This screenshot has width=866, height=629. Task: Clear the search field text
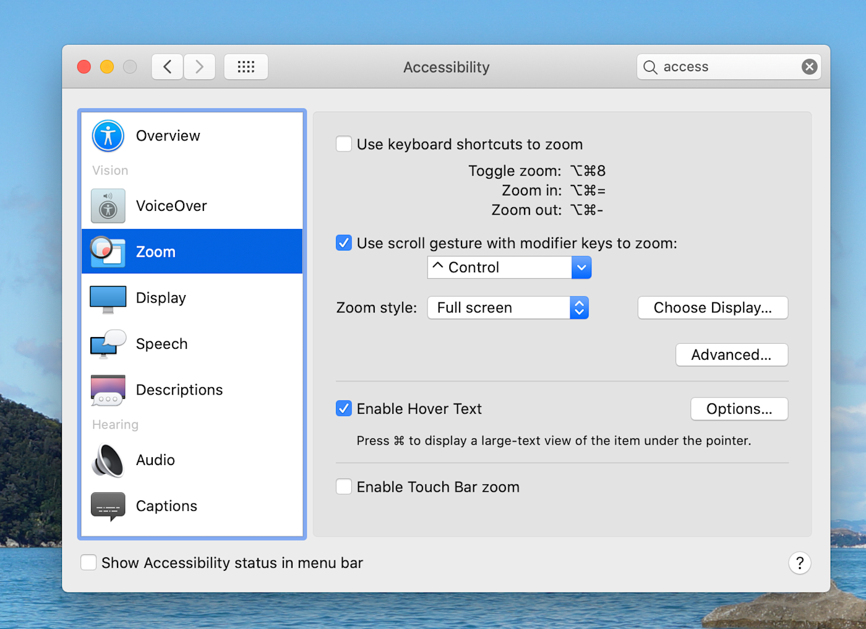click(809, 67)
